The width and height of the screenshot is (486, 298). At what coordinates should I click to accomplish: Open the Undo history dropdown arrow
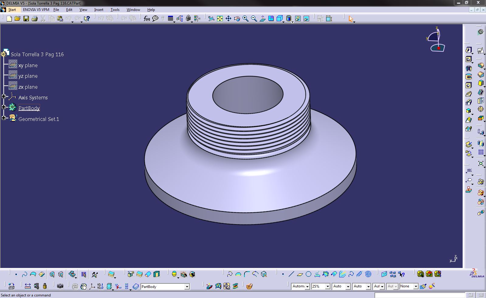(72, 22)
